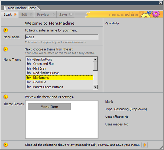Click the theme list scrollbar thumb
This screenshot has height=150, width=164.
(95, 66)
